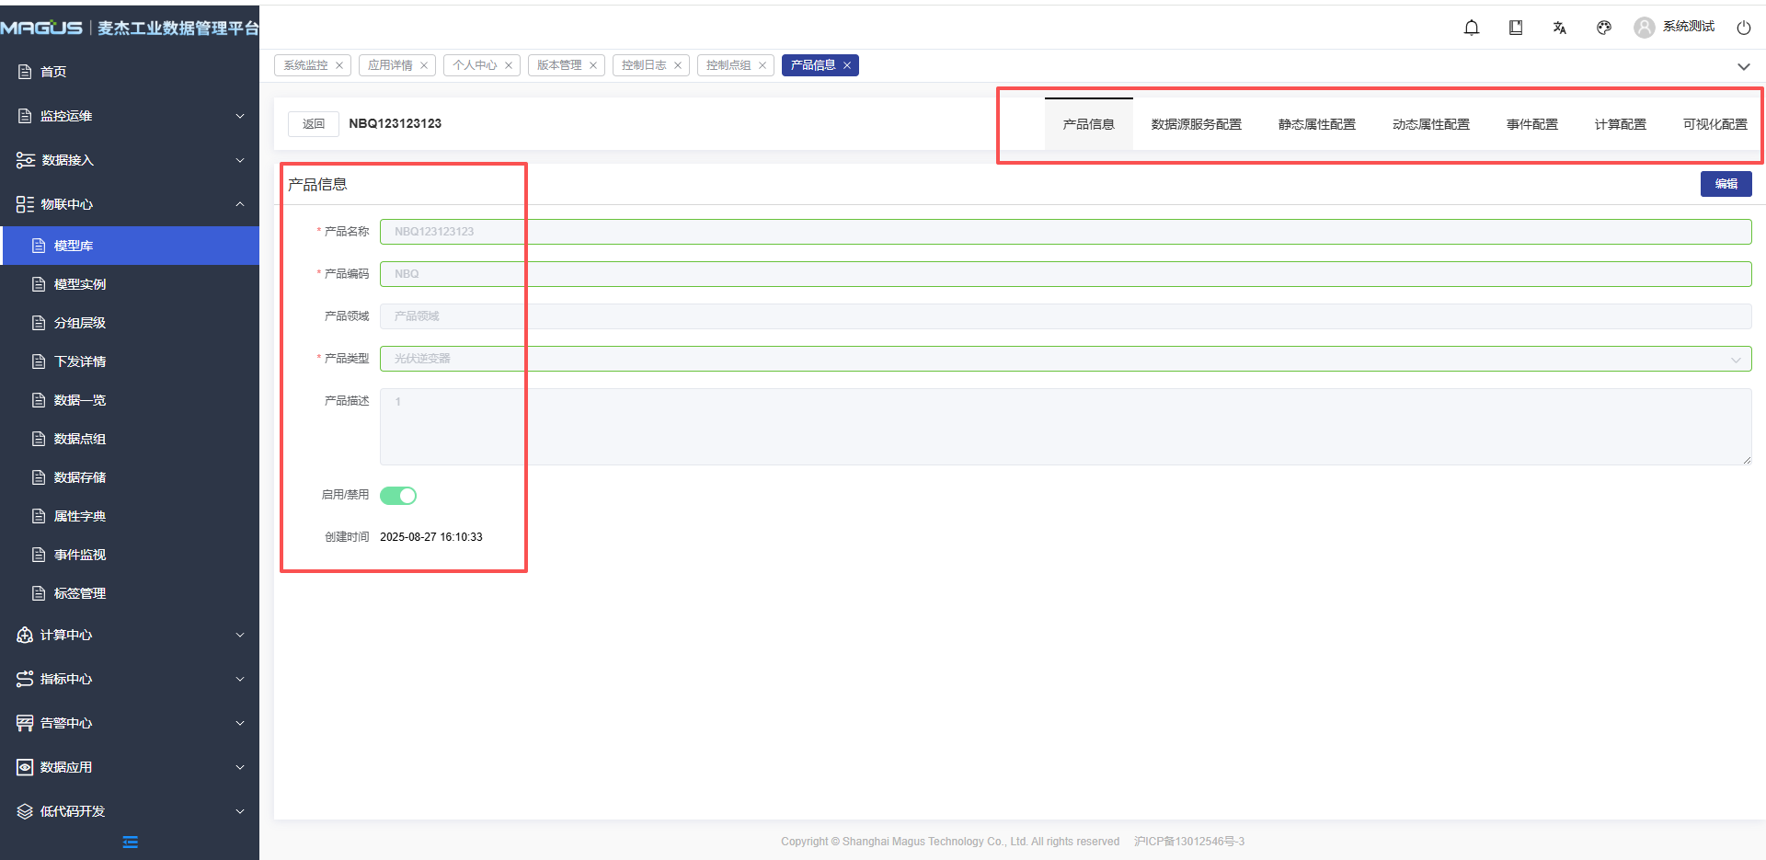Toggle the 启用/禁用 switch

tap(398, 496)
